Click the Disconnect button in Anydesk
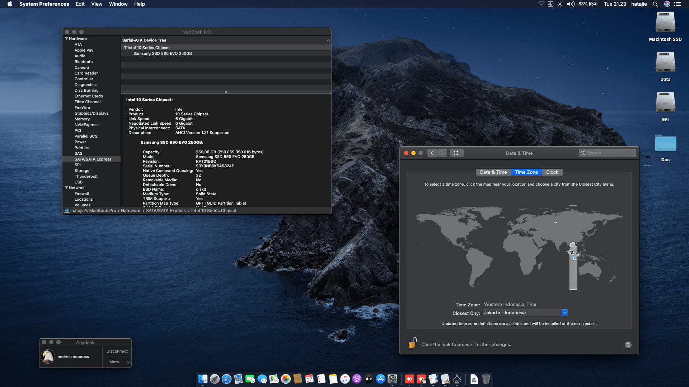 coord(117,351)
